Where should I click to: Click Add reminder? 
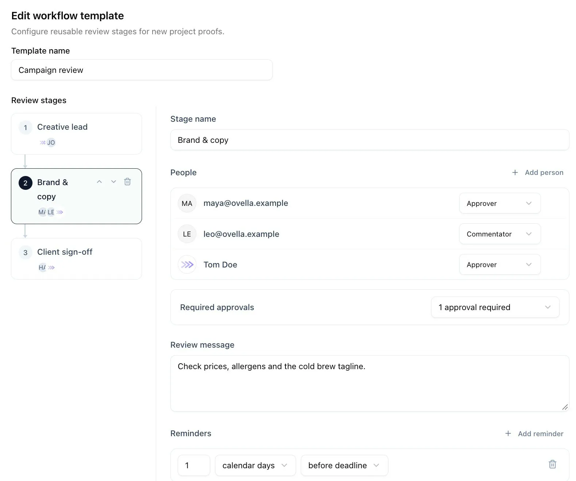pos(534,434)
